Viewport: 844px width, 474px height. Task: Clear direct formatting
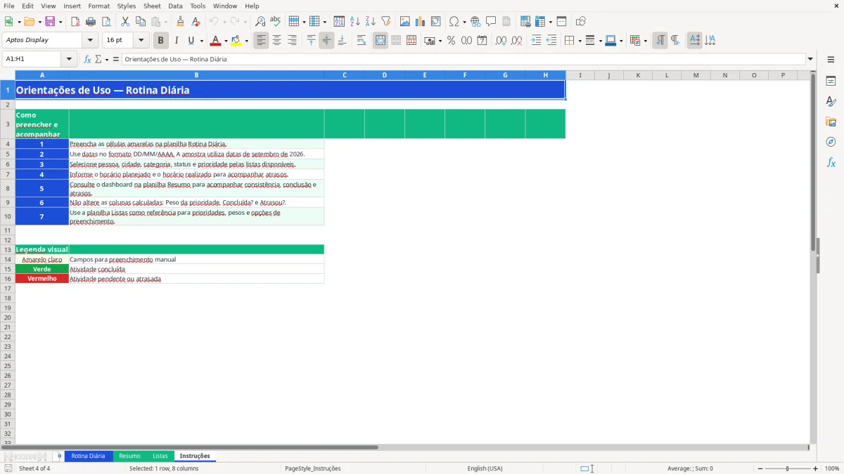click(x=196, y=22)
